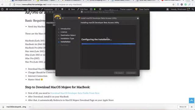Click the site info icon in address bar

14,5
